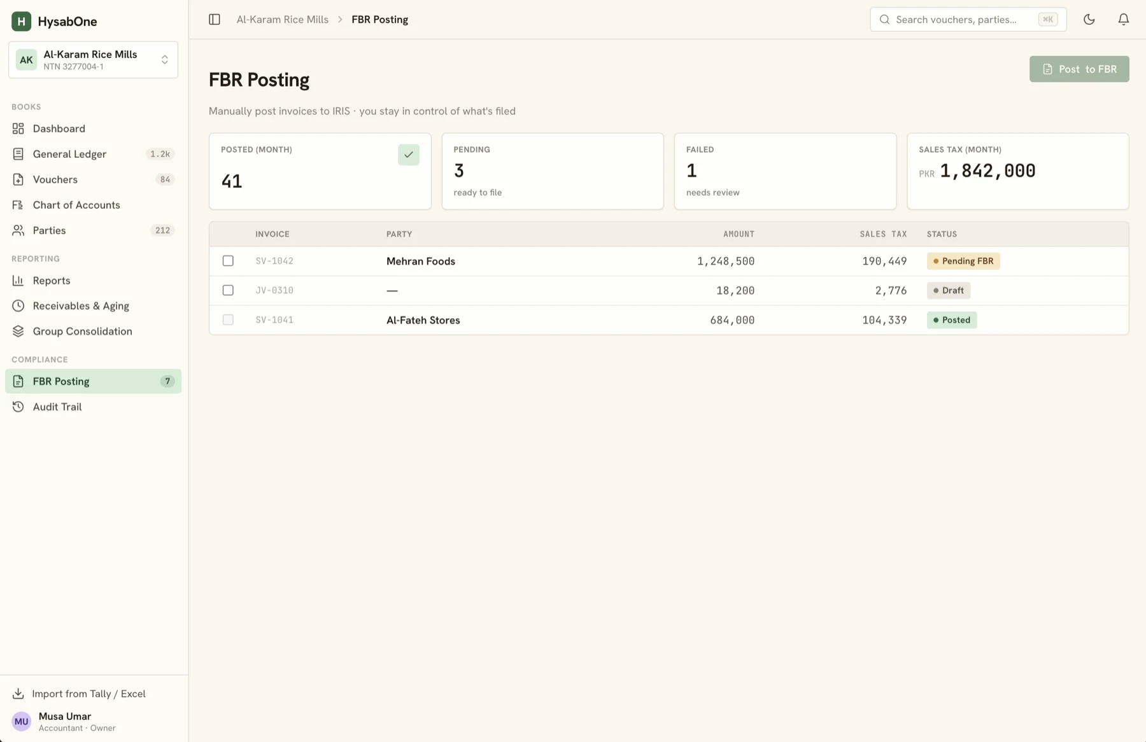Screen dimensions: 1146x742
Task: Switch to dark mode moon icon
Action: (x=1089, y=20)
